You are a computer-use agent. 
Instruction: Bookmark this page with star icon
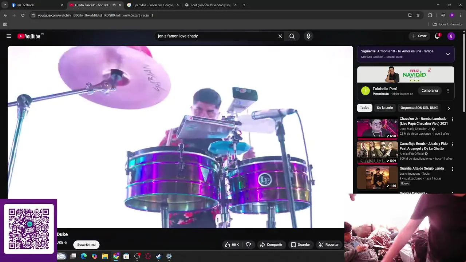point(418,15)
